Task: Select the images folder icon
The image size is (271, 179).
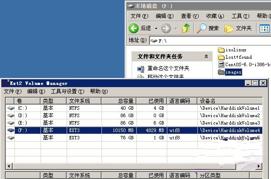Action: (221, 72)
